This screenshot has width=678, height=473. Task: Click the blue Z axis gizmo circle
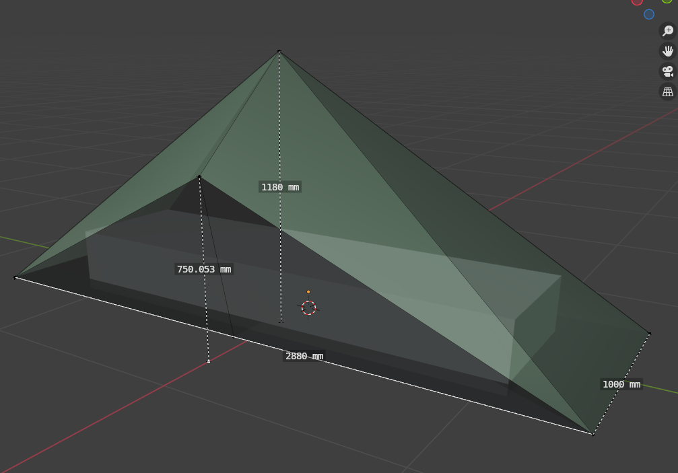point(649,14)
